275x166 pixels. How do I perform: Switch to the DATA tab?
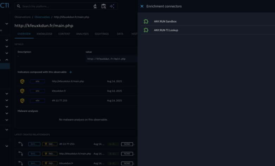click(x=120, y=34)
